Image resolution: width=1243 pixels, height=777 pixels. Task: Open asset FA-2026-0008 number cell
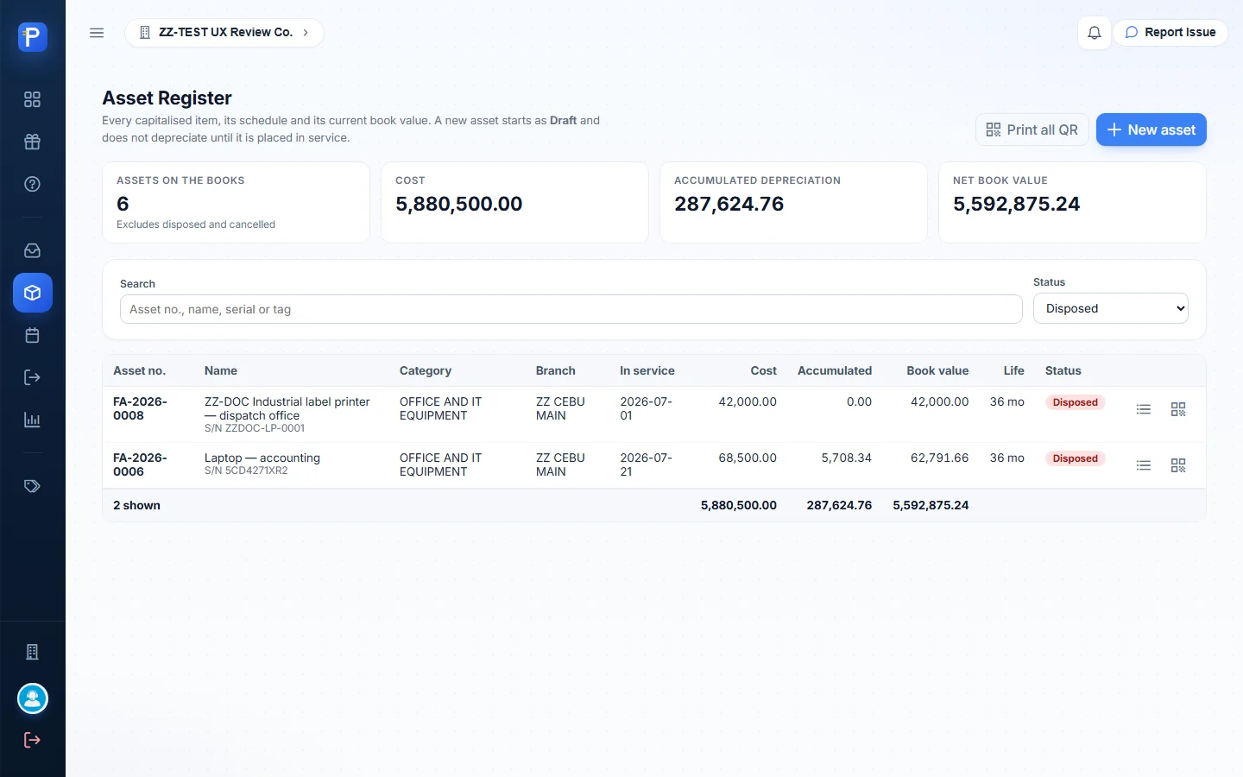[140, 408]
